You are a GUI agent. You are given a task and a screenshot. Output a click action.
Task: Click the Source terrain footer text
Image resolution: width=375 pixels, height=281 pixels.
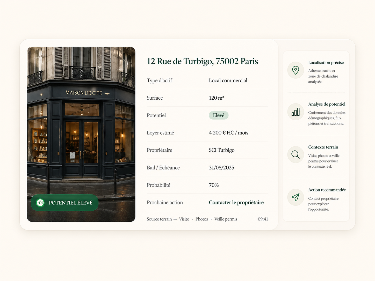(159, 219)
